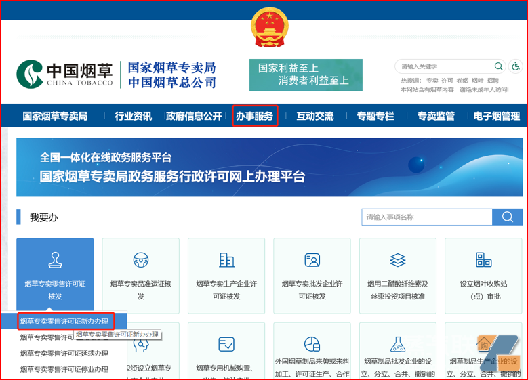Click the 国家利益至上 green banner
This screenshot has width=528, height=380.
pyautogui.click(x=306, y=75)
